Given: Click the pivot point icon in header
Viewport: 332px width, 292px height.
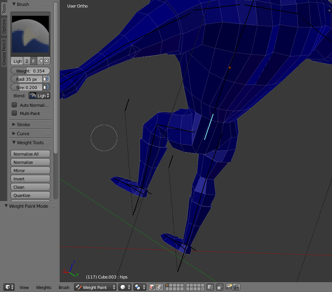Looking at the screenshot, I should coord(137,287).
